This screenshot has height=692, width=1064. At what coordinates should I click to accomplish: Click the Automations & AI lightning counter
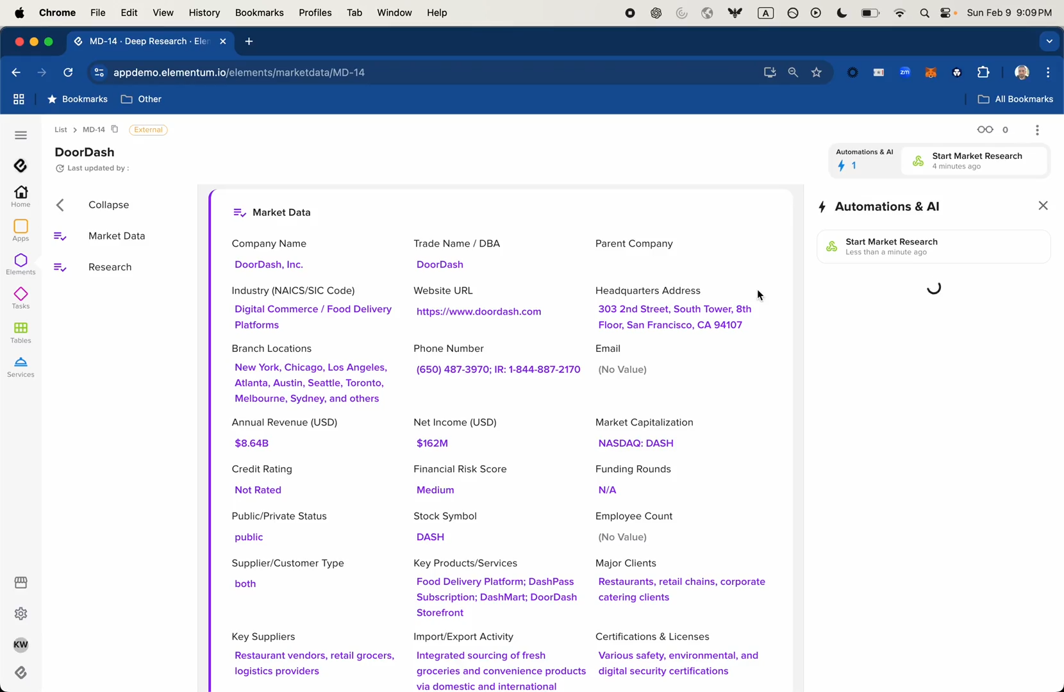(x=847, y=166)
